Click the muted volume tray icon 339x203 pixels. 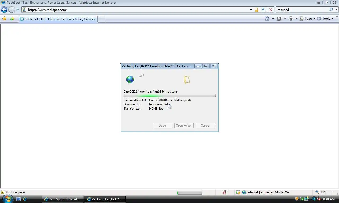click(319, 199)
